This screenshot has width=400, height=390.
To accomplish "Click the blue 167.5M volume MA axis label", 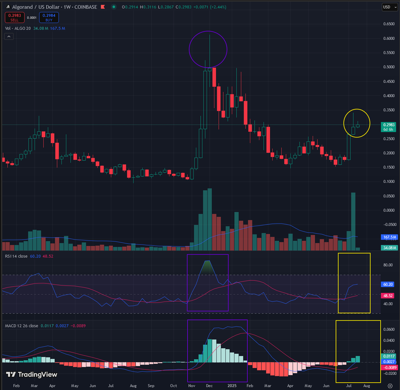I will tap(389, 238).
